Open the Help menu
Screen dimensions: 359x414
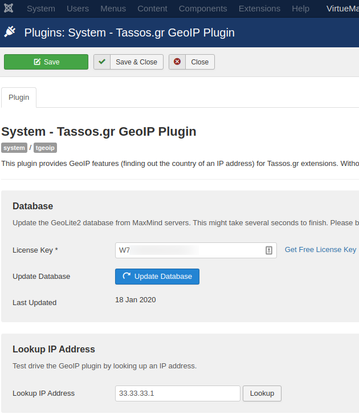pyautogui.click(x=300, y=9)
